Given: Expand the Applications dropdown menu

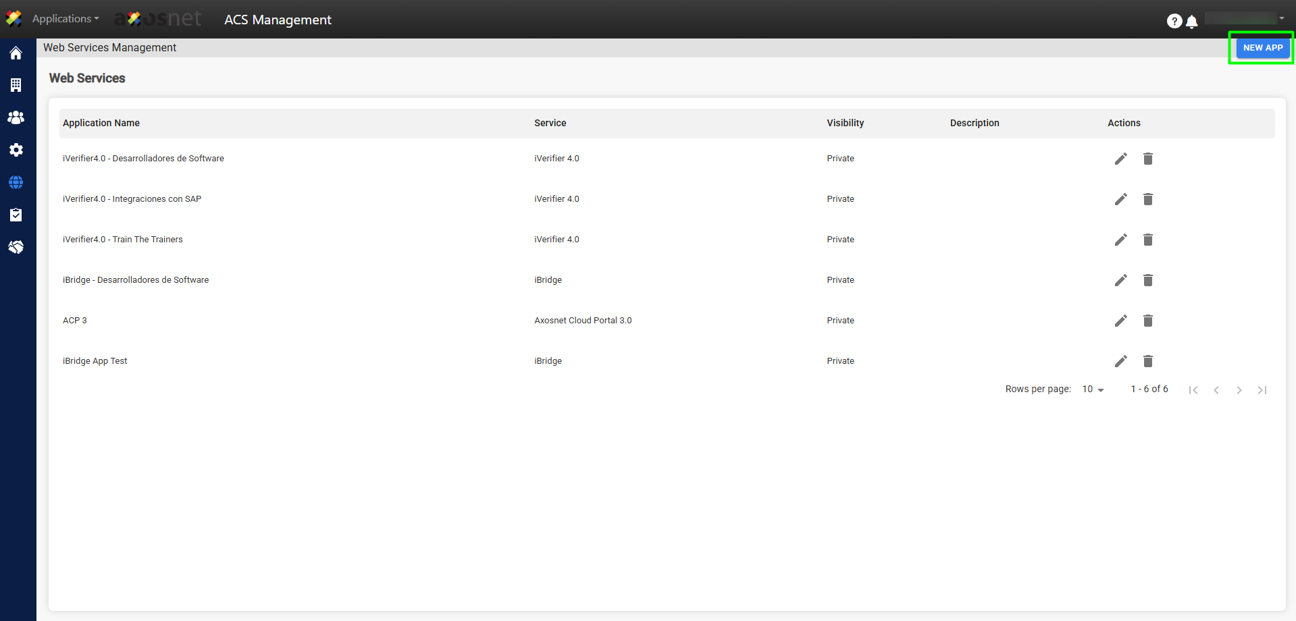Looking at the screenshot, I should [x=65, y=19].
